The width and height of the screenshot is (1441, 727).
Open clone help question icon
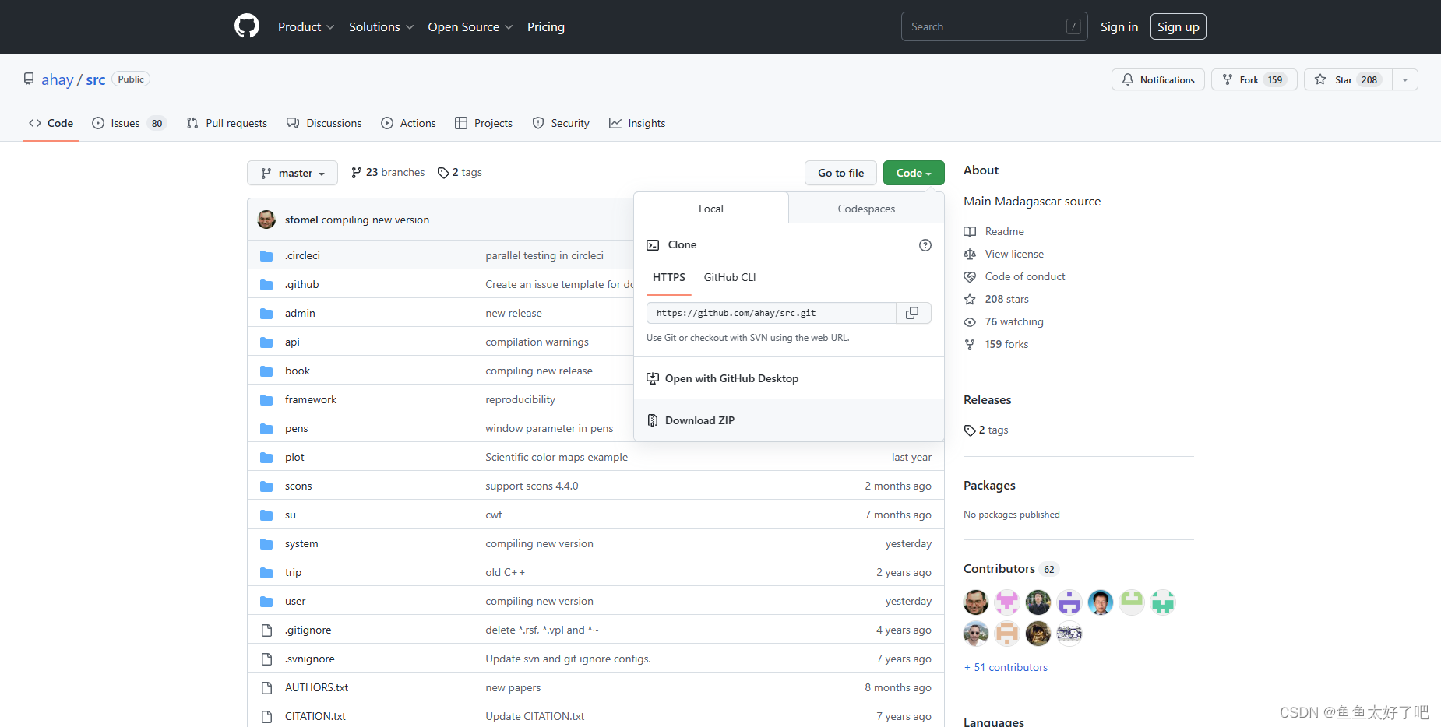click(x=925, y=245)
